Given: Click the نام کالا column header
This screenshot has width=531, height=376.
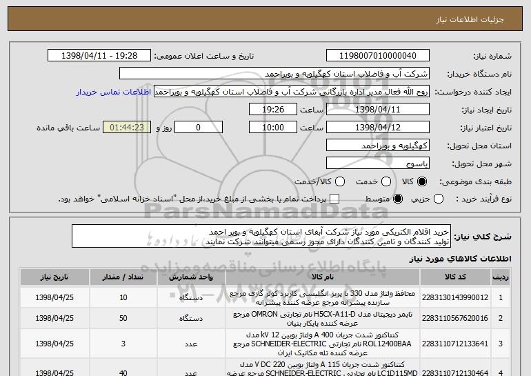Looking at the screenshot, I should click(x=323, y=277).
